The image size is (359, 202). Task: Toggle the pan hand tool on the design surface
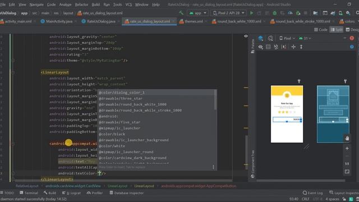click(x=347, y=138)
